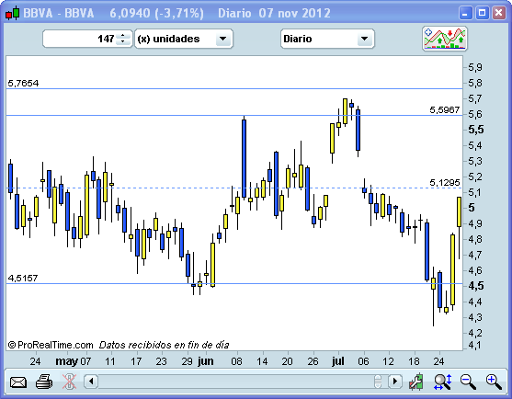Click the 5,5 price axis label
512x399 pixels.
(x=476, y=130)
